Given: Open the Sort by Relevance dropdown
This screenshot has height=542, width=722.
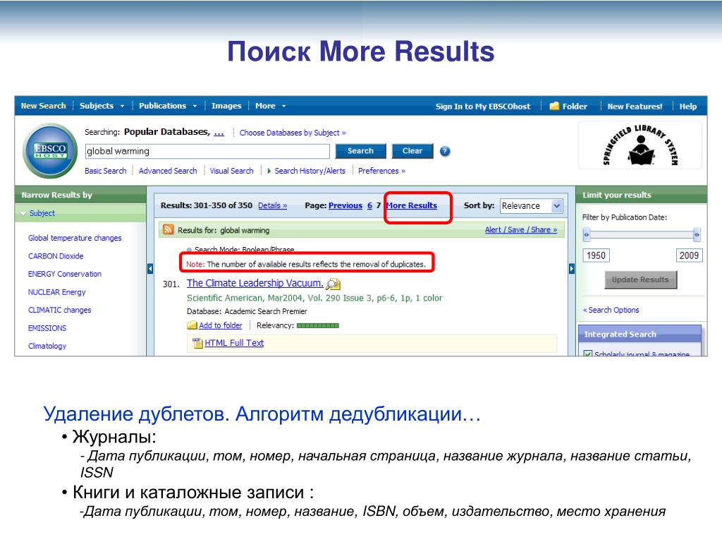Looking at the screenshot, I should tap(532, 205).
